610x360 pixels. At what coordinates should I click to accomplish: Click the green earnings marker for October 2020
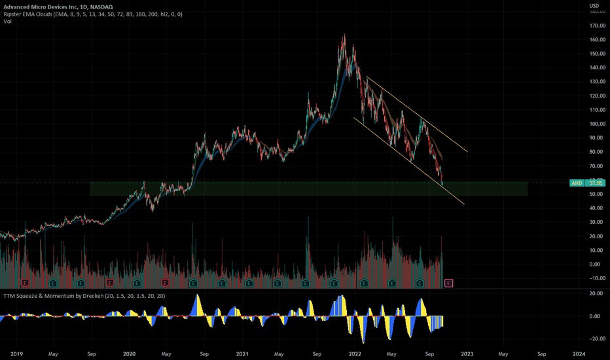pyautogui.click(x=222, y=283)
